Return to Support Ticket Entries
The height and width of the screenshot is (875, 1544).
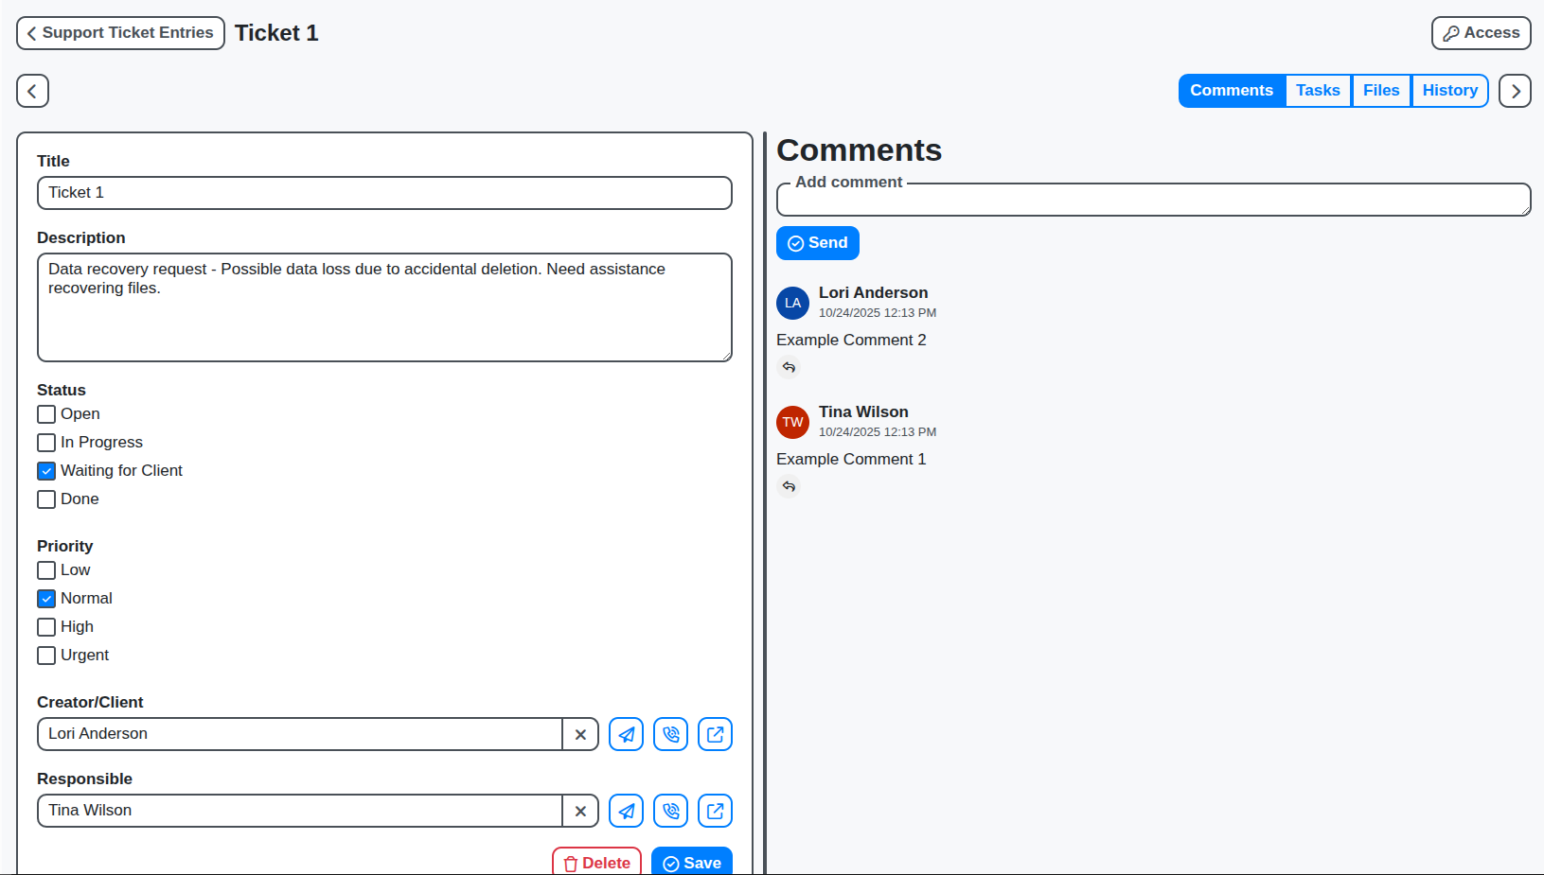coord(120,32)
